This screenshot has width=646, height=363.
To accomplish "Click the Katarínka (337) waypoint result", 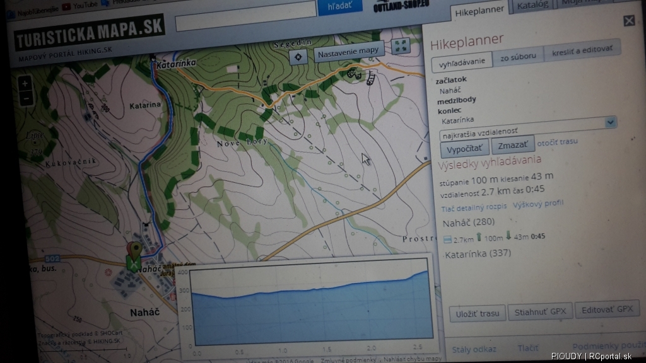I will [x=478, y=254].
